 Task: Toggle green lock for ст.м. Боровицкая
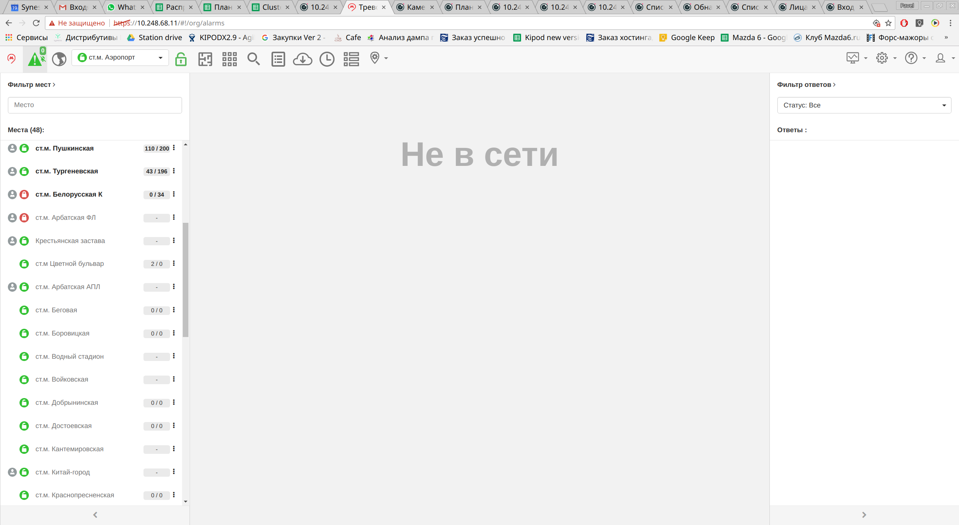(24, 333)
